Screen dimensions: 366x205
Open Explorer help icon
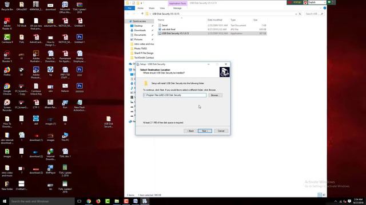pos(324,8)
